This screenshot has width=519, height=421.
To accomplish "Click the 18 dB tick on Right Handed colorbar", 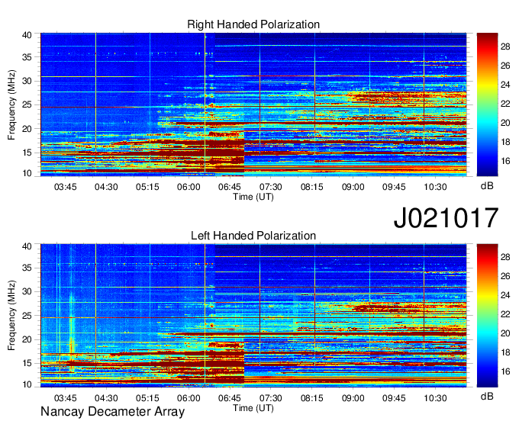I will [505, 142].
